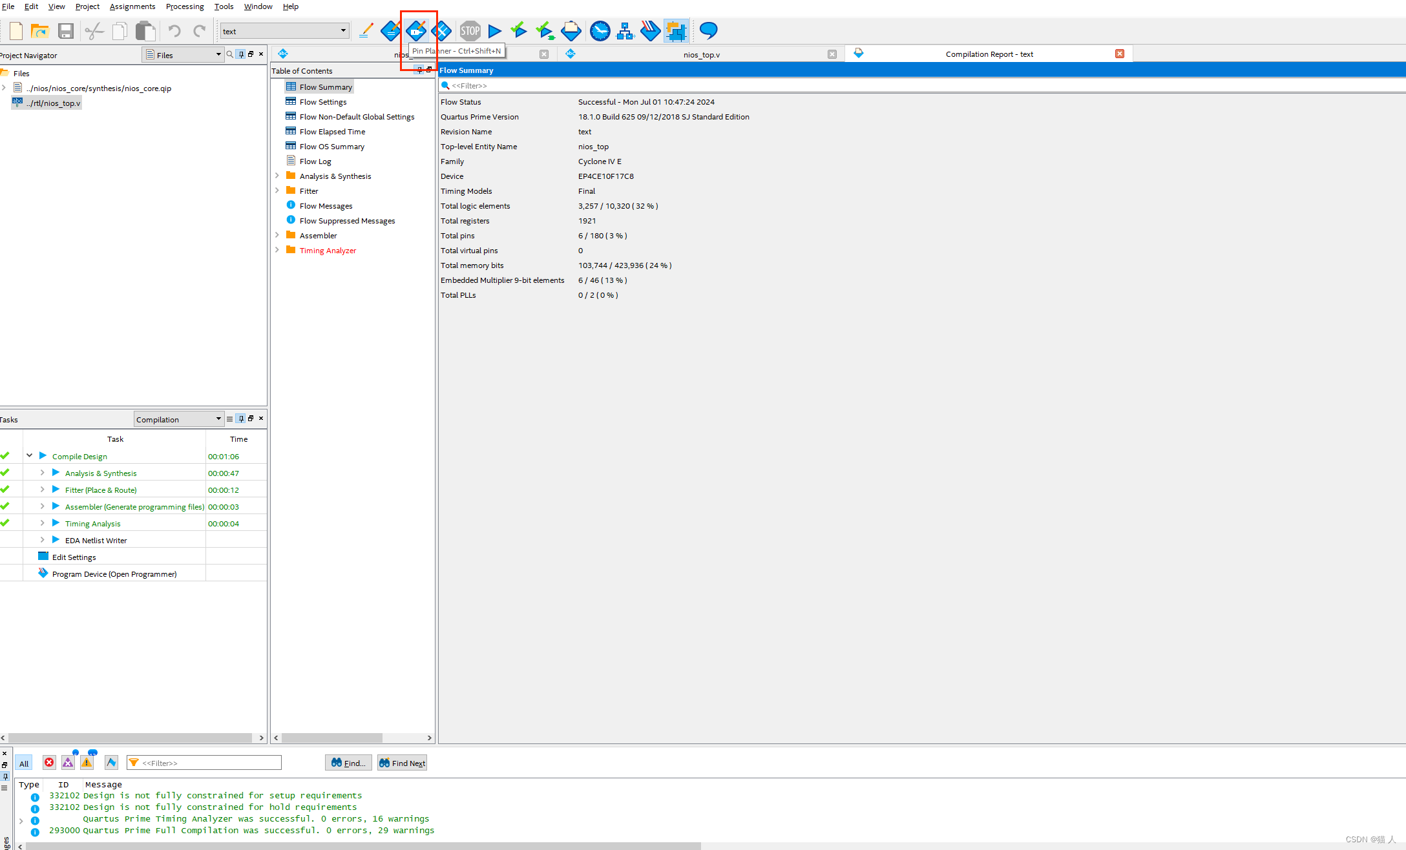Image resolution: width=1406 pixels, height=850 pixels.
Task: Open the Tasks Compilation dropdown
Action: (178, 419)
